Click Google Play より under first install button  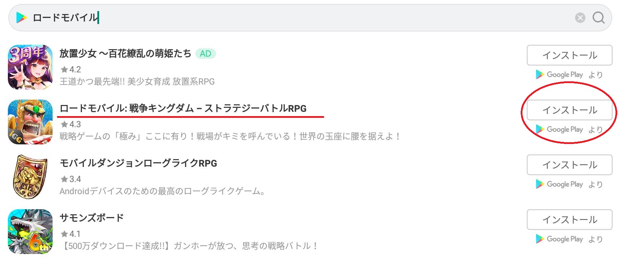click(569, 75)
